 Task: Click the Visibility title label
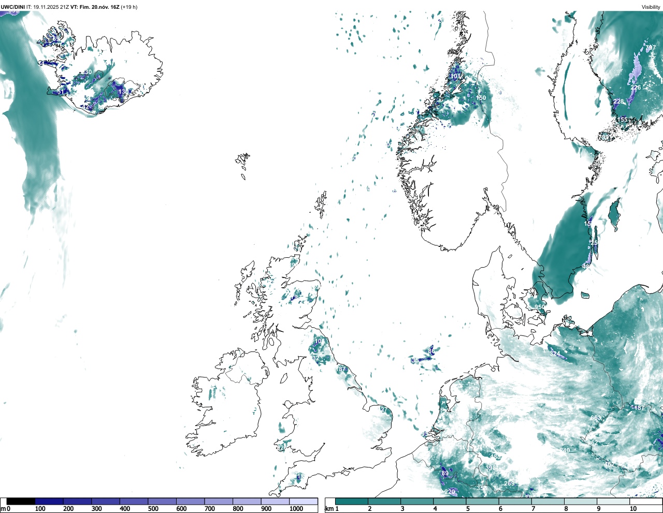(651, 7)
